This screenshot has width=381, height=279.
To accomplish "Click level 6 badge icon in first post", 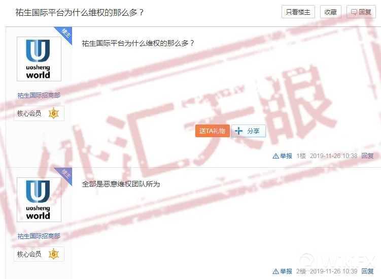I will click(54, 113).
